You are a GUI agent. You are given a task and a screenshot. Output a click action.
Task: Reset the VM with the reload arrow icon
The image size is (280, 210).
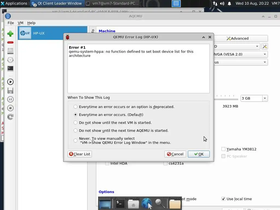(x=10, y=117)
